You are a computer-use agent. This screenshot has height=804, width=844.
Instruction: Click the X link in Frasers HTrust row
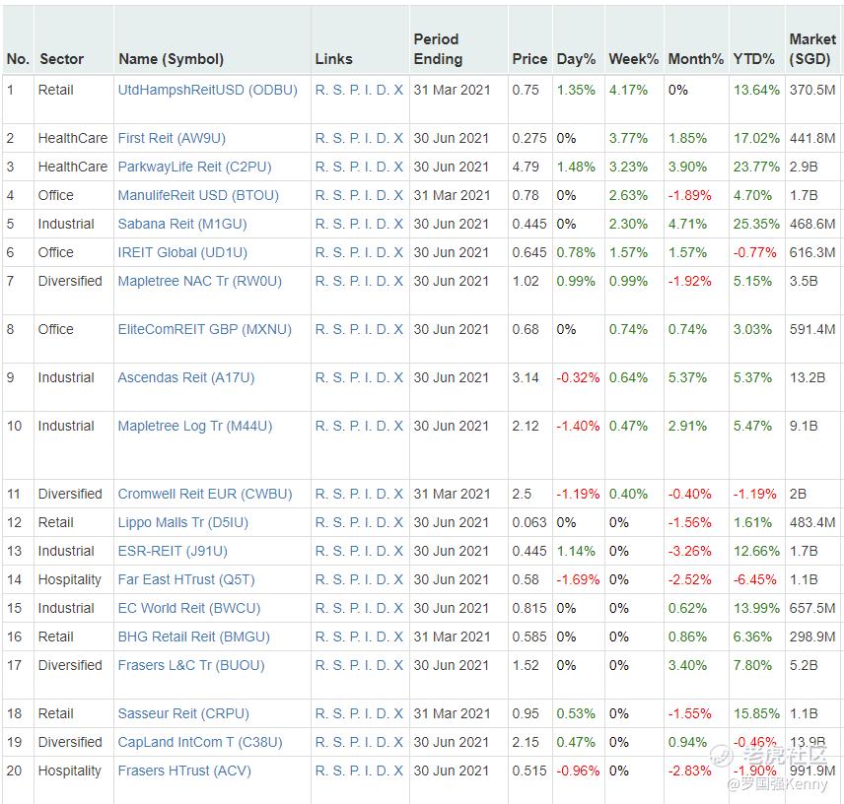pos(397,770)
